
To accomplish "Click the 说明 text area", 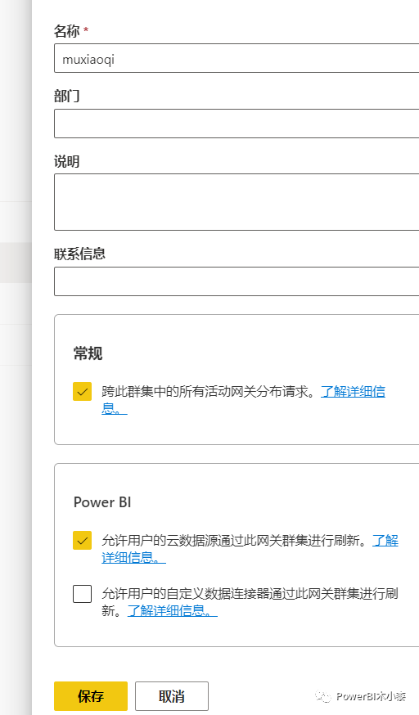I will 237,202.
